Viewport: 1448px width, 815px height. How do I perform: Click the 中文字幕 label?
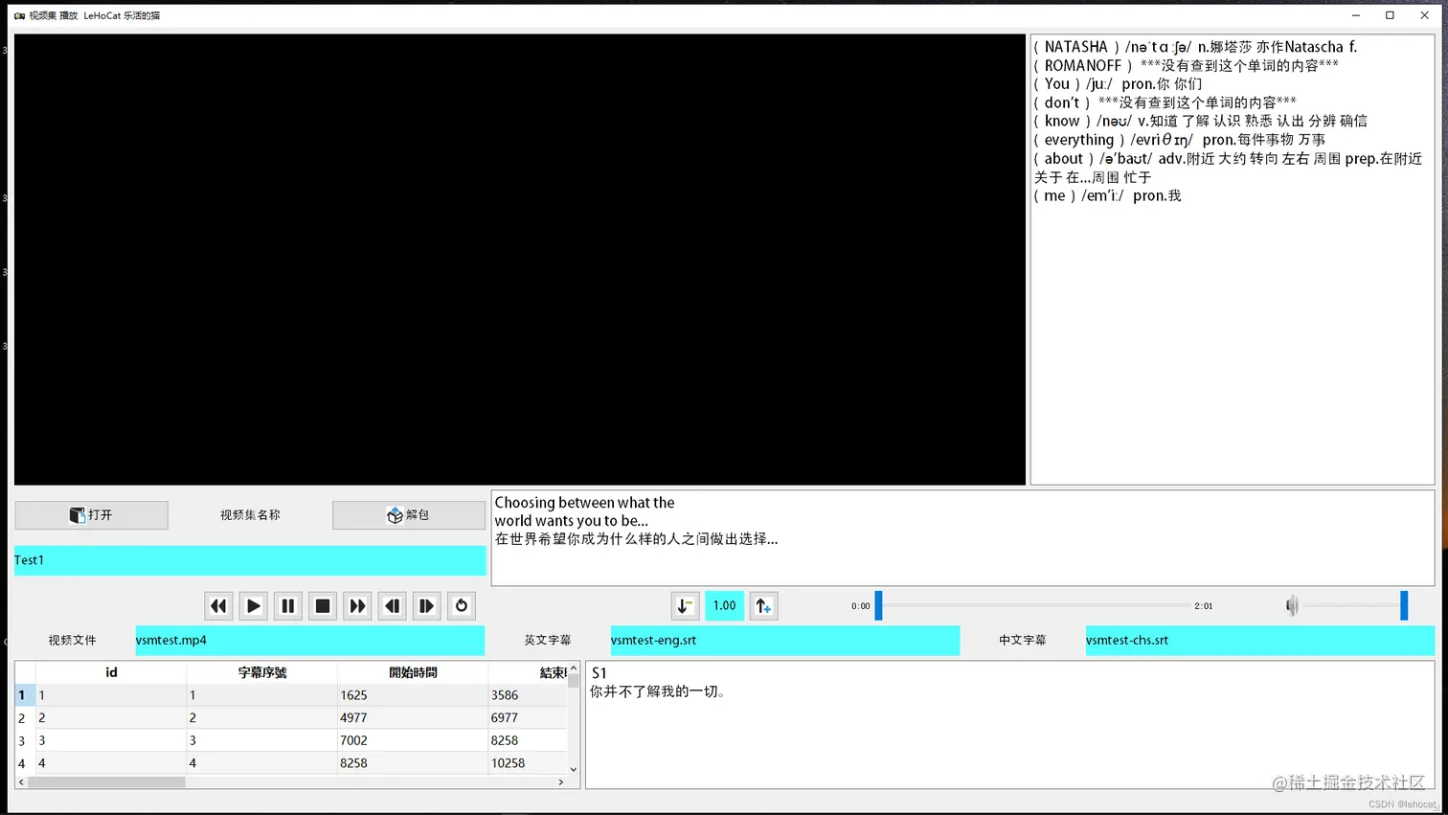1022,640
